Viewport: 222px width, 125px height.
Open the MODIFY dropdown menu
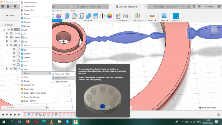pyautogui.click(x=88, y=21)
